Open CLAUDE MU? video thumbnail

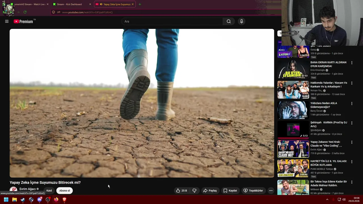(293, 149)
